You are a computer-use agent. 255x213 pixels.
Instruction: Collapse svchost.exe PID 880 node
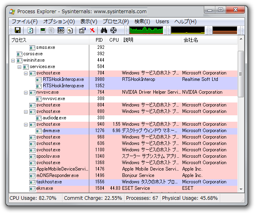click(26, 112)
